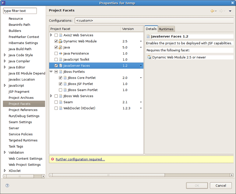Click the type filter text field
The height and width of the screenshot is (194, 236).
[20, 11]
